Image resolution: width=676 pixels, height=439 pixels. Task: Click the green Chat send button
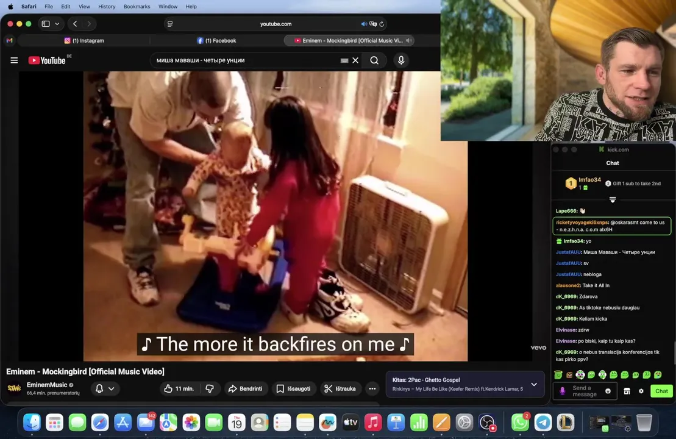pos(661,391)
